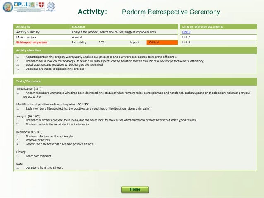The height and width of the screenshot is (198, 264).
Task: Select 'The team decides on the action plan'
Action: click(50, 136)
